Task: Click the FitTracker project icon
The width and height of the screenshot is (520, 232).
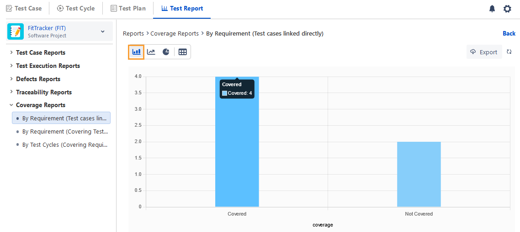Action: tap(15, 31)
